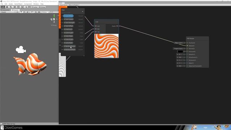This screenshot has height=130, width=231.
Task: Click the Lerp node title header
Action: [106, 22]
